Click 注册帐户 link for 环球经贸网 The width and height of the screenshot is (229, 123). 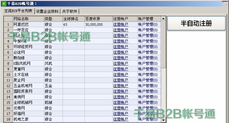tap(121, 47)
